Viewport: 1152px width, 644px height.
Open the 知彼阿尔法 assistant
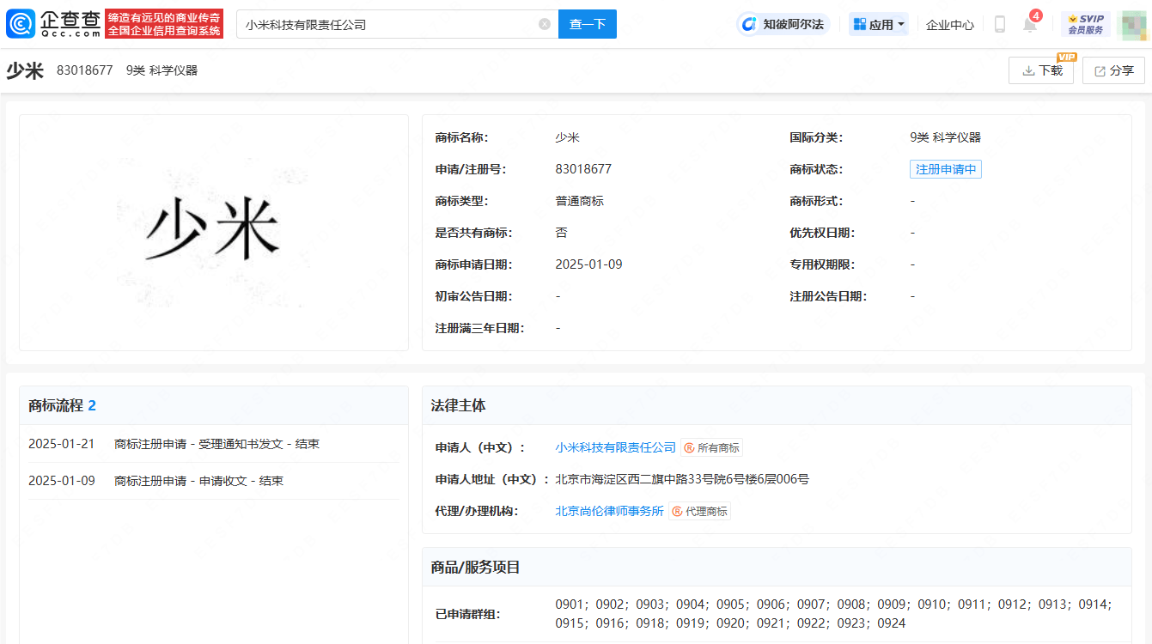coord(783,24)
